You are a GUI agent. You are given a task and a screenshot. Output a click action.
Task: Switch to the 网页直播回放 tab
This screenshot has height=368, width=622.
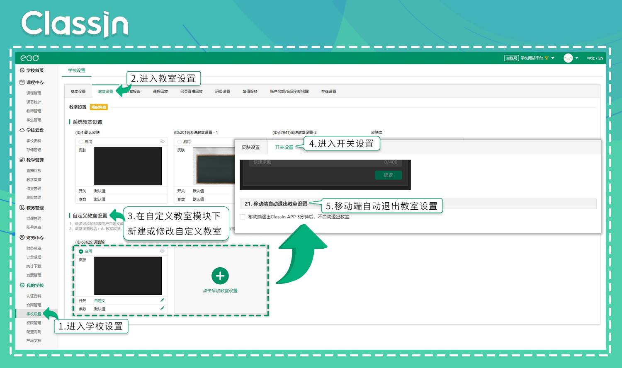coord(191,92)
